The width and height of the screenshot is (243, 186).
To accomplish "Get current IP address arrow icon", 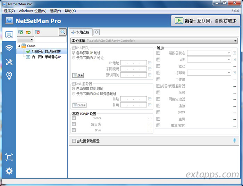I will pyautogui.click(x=150, y=63).
